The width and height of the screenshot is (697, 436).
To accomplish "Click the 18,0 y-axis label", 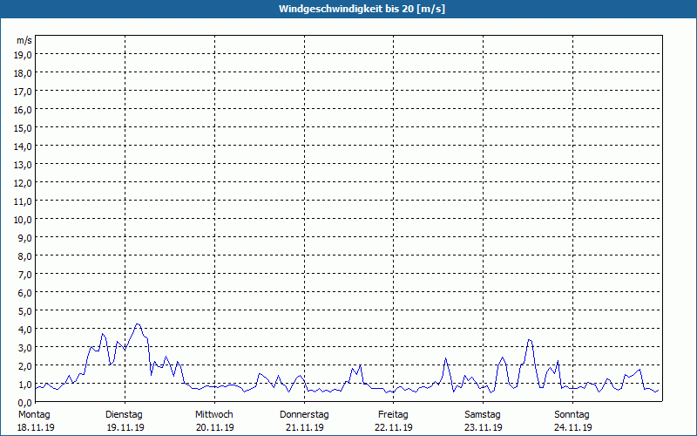I will pyautogui.click(x=24, y=73).
